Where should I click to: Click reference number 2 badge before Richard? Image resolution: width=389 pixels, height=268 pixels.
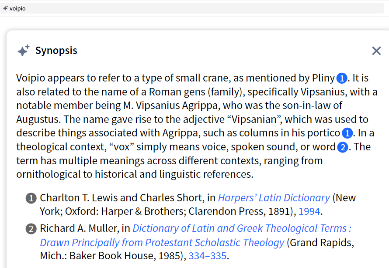point(31,229)
